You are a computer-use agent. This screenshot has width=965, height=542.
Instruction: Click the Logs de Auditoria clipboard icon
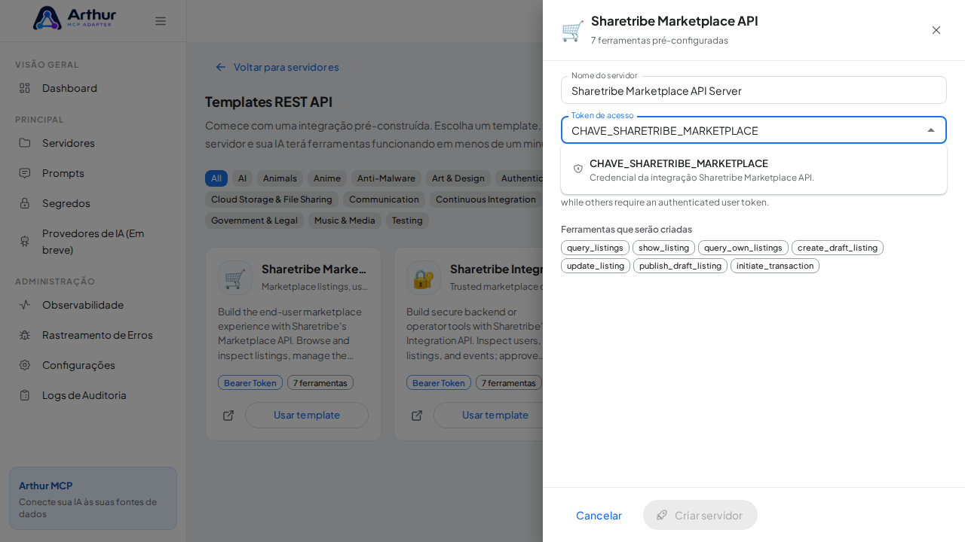(x=25, y=395)
